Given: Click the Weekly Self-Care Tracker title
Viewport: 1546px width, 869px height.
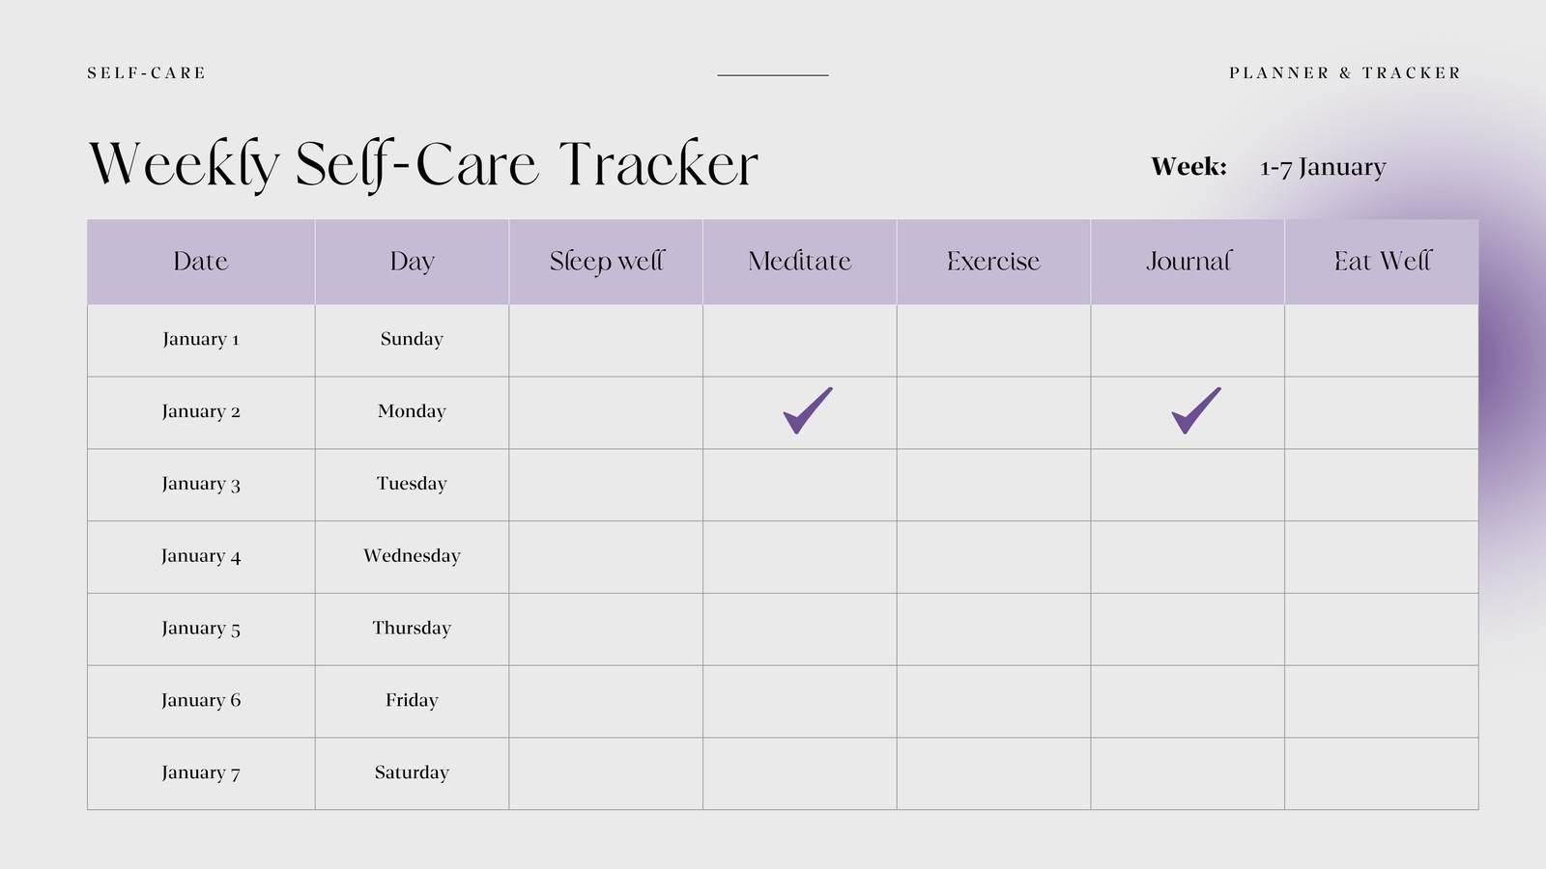Looking at the screenshot, I should tap(423, 165).
